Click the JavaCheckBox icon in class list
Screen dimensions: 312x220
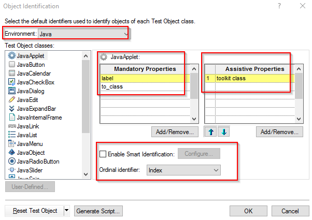tap(12, 82)
